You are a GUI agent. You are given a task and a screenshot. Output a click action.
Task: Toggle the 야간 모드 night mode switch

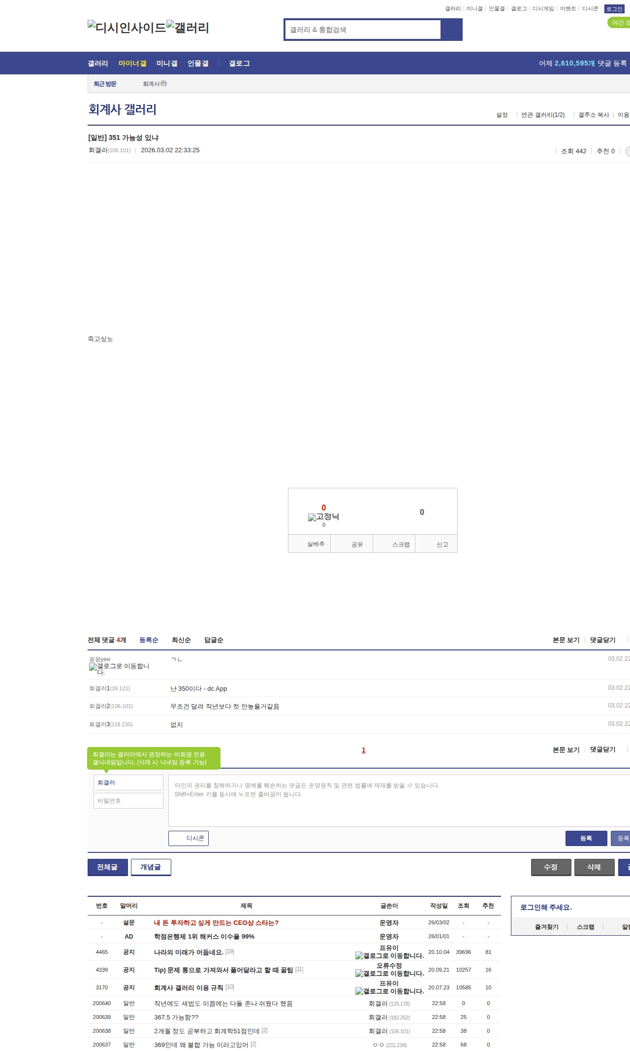click(x=619, y=23)
